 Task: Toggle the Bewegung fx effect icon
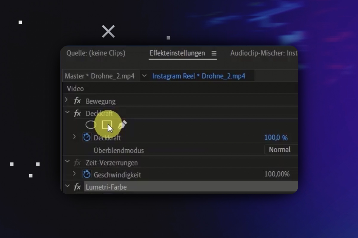(77, 101)
